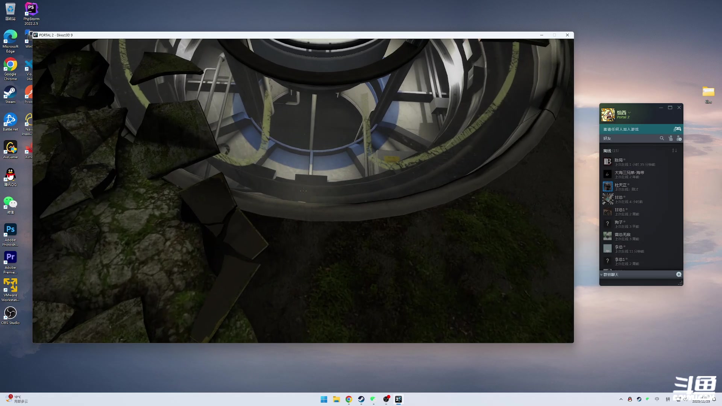This screenshot has height=406, width=722.
Task: Click Portal 2 status under 恰西
Action: (623, 117)
